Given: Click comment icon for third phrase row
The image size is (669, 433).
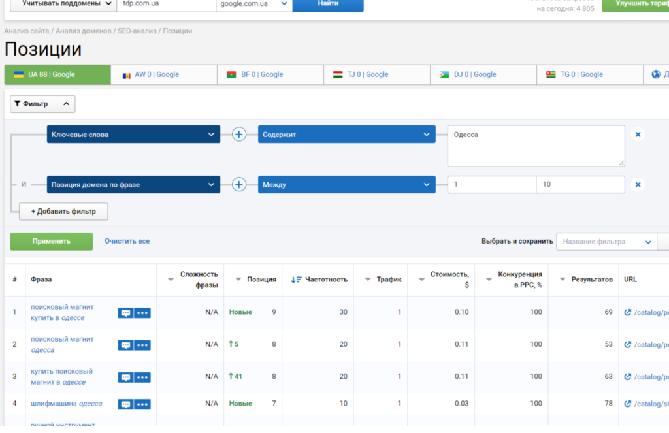Looking at the screenshot, I should coord(125,377).
